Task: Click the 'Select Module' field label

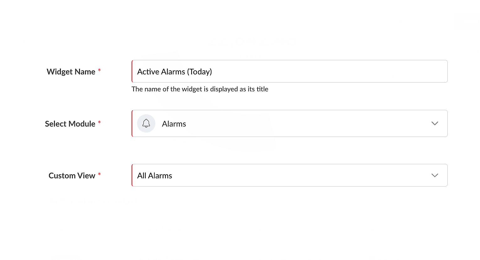Action: (x=70, y=124)
